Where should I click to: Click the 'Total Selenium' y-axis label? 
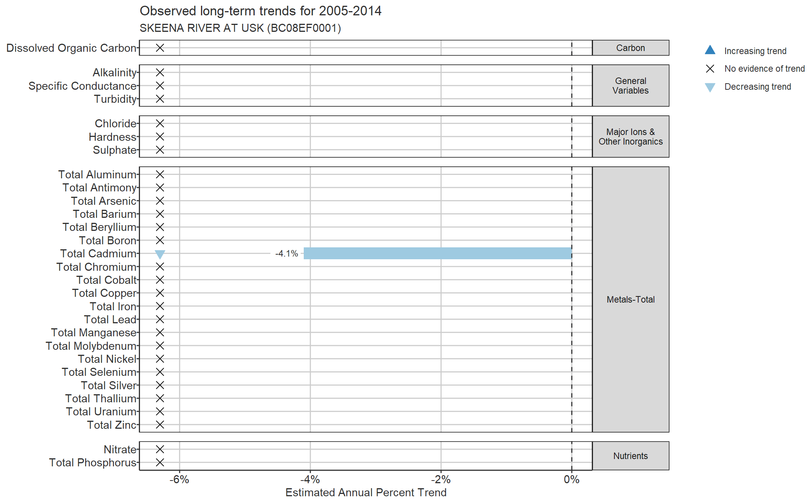(99, 372)
